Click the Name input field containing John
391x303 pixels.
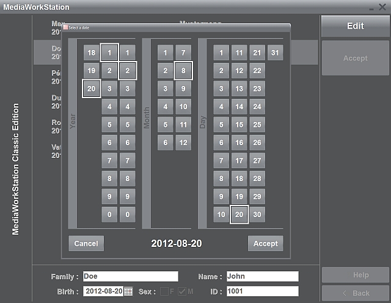263,276
